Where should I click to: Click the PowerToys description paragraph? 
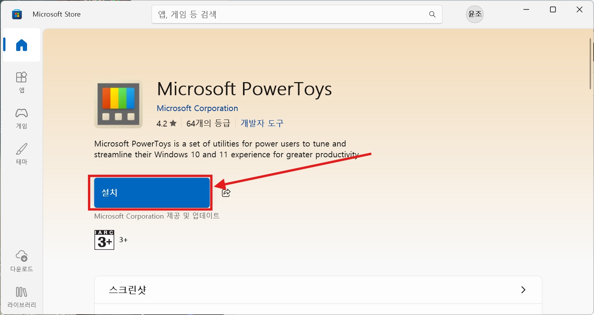(227, 149)
